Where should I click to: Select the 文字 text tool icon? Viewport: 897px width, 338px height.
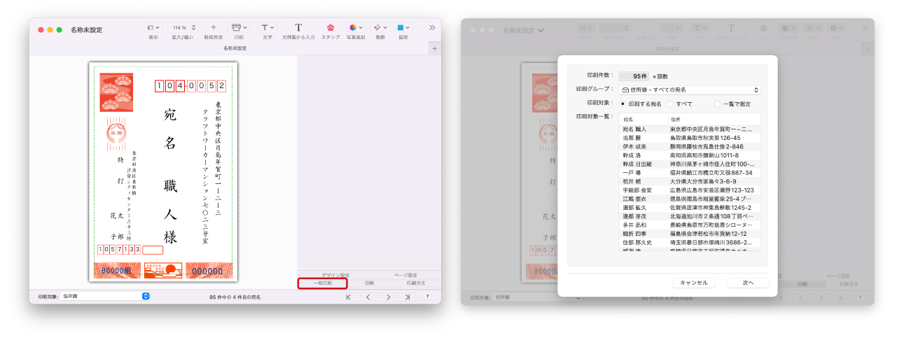[267, 28]
